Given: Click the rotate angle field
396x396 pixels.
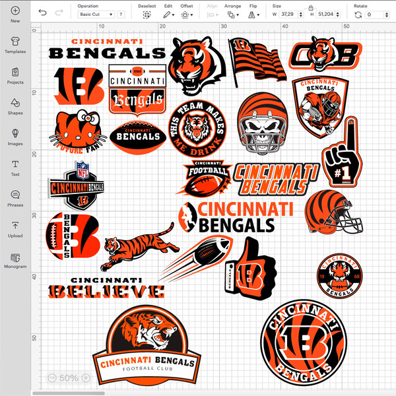Looking at the screenshot, I should point(375,15).
